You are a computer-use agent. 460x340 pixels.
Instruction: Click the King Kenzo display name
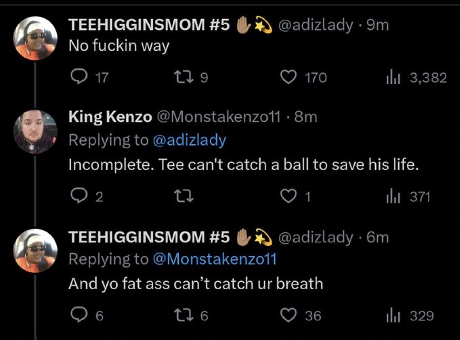[x=110, y=117]
